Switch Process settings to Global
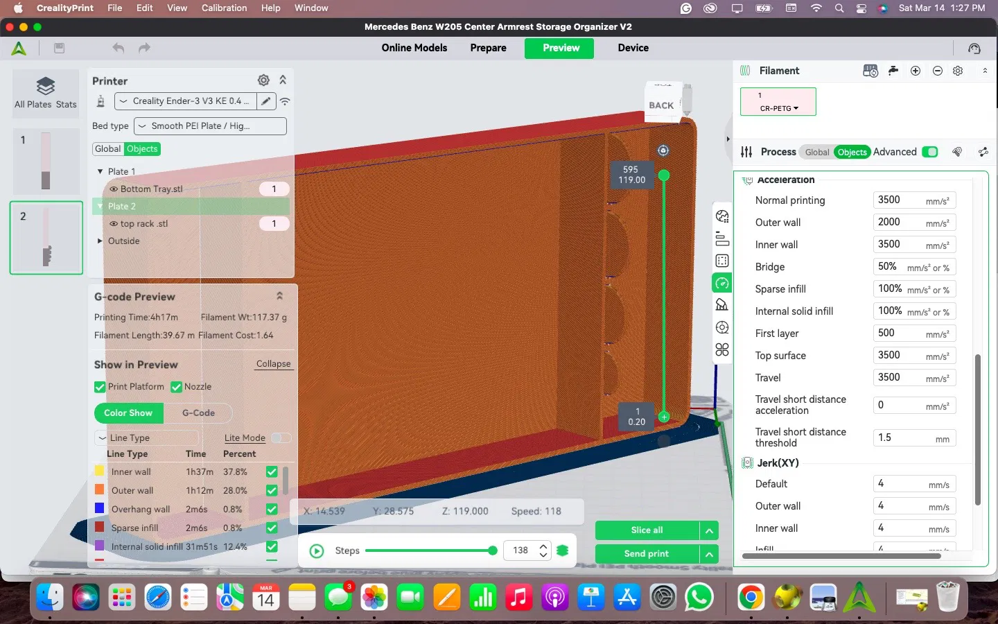The image size is (998, 624). click(x=817, y=153)
